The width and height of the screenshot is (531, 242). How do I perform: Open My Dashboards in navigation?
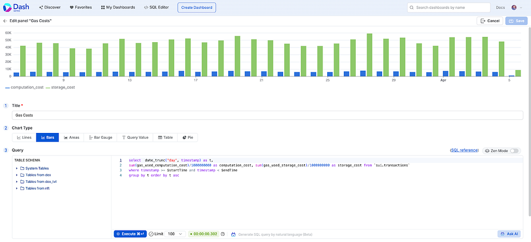118,7
